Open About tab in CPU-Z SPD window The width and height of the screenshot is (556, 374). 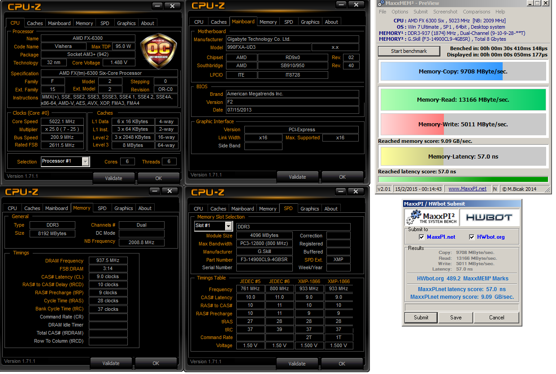tap(331, 209)
